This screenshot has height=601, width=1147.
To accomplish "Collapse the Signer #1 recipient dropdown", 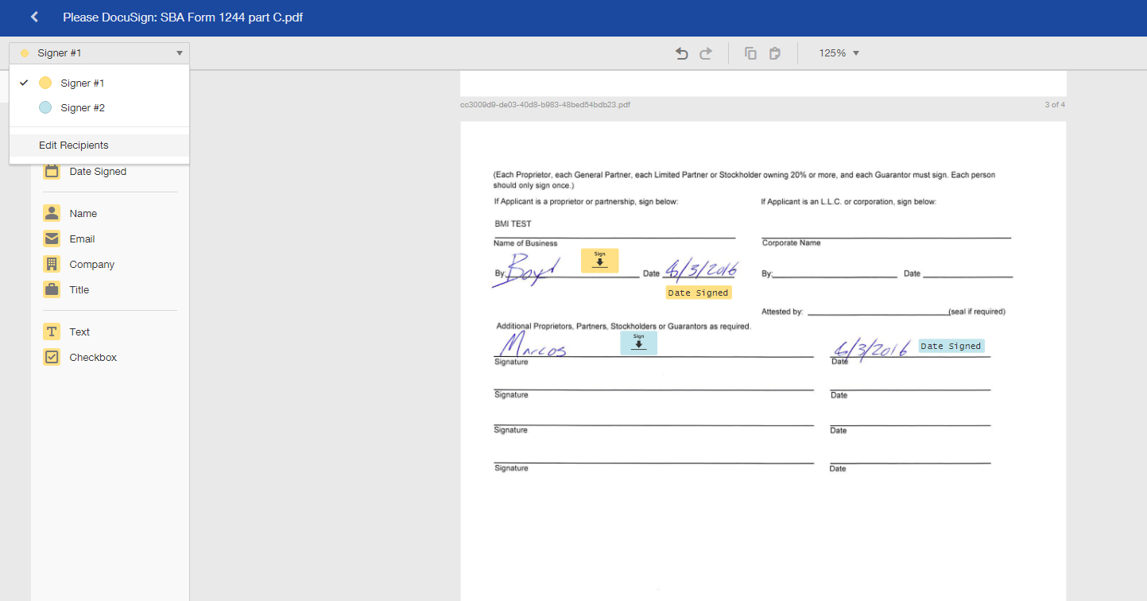I will pyautogui.click(x=99, y=53).
